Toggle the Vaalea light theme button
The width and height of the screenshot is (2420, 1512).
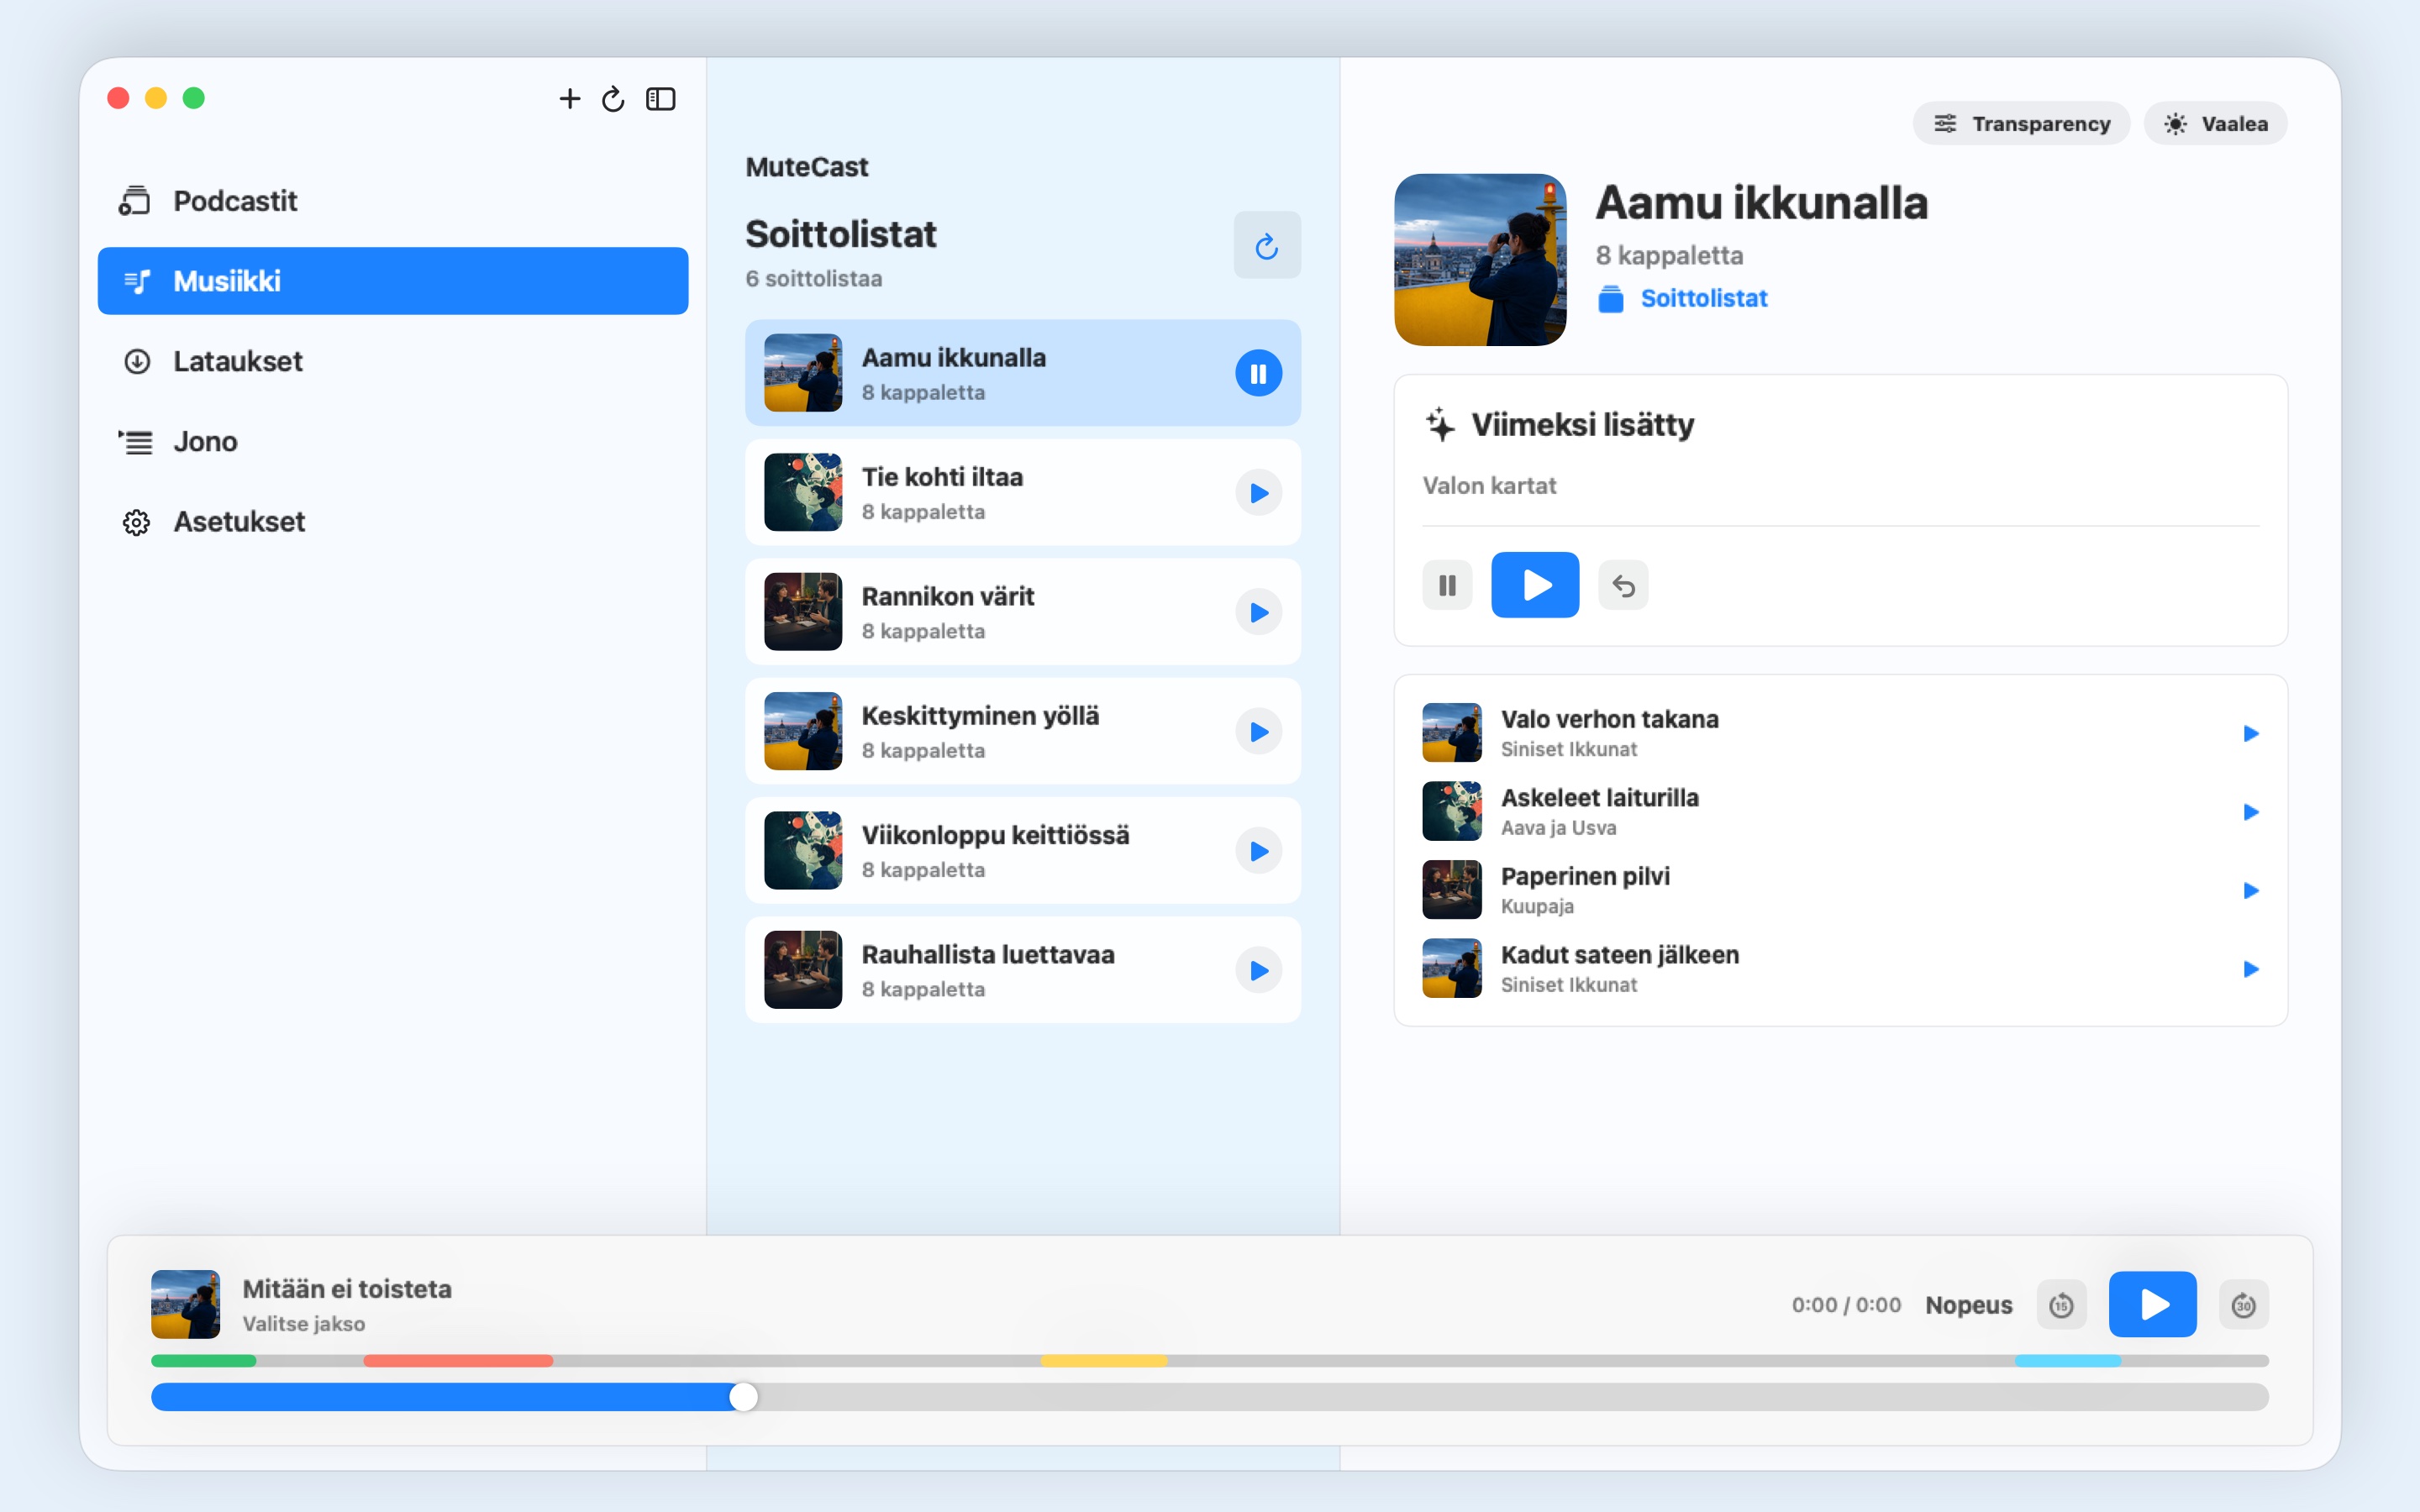pyautogui.click(x=2215, y=123)
